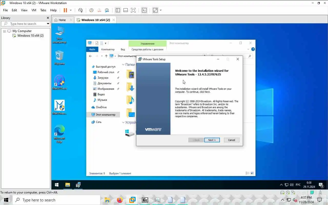Click the guest volume tray icon
The width and height of the screenshot is (328, 205).
pyautogui.click(x=292, y=185)
